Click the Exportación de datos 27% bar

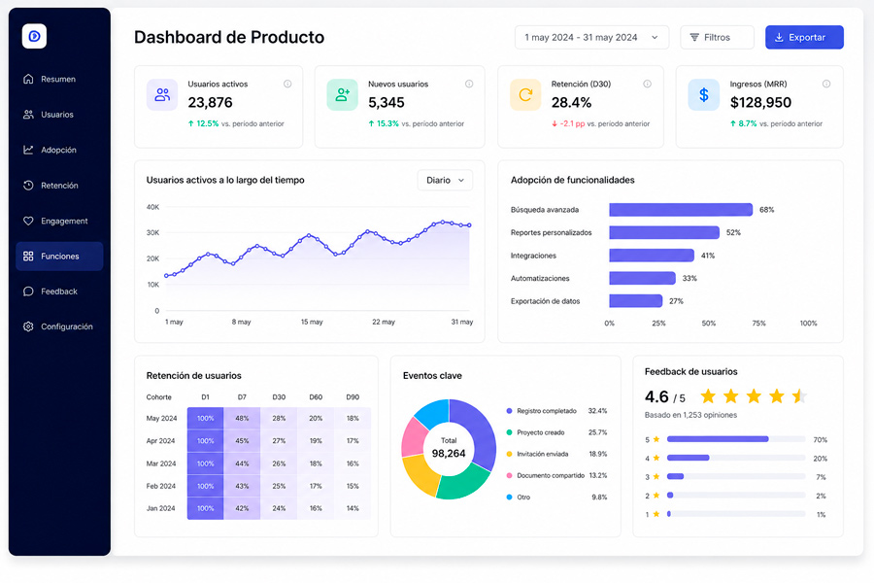coord(635,301)
